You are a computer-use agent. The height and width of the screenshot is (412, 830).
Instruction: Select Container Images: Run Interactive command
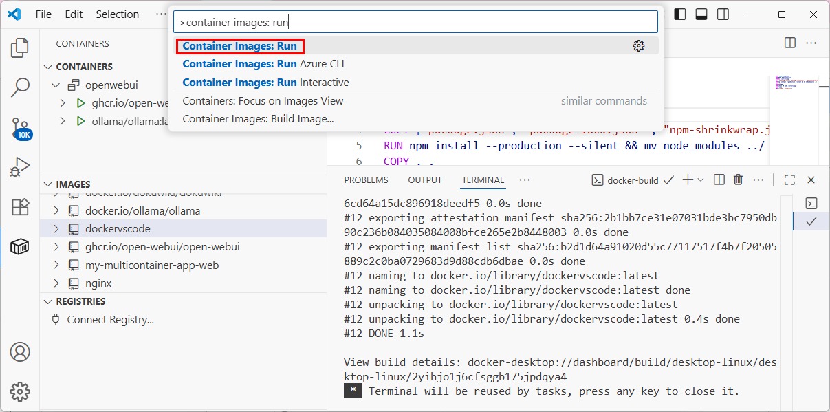pyautogui.click(x=265, y=83)
